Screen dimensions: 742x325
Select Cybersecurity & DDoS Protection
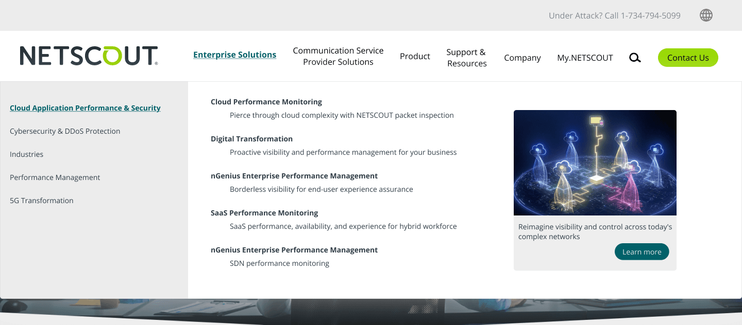click(x=65, y=131)
